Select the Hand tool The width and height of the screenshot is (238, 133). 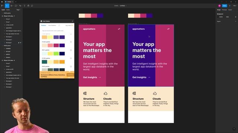(28, 6)
